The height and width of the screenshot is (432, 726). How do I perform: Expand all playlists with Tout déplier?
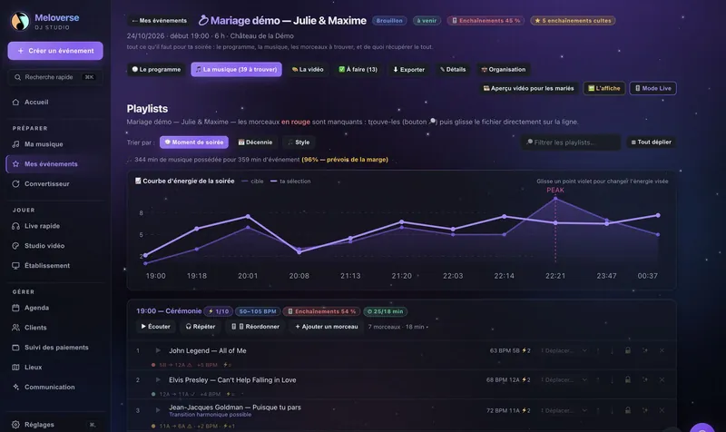coord(651,142)
